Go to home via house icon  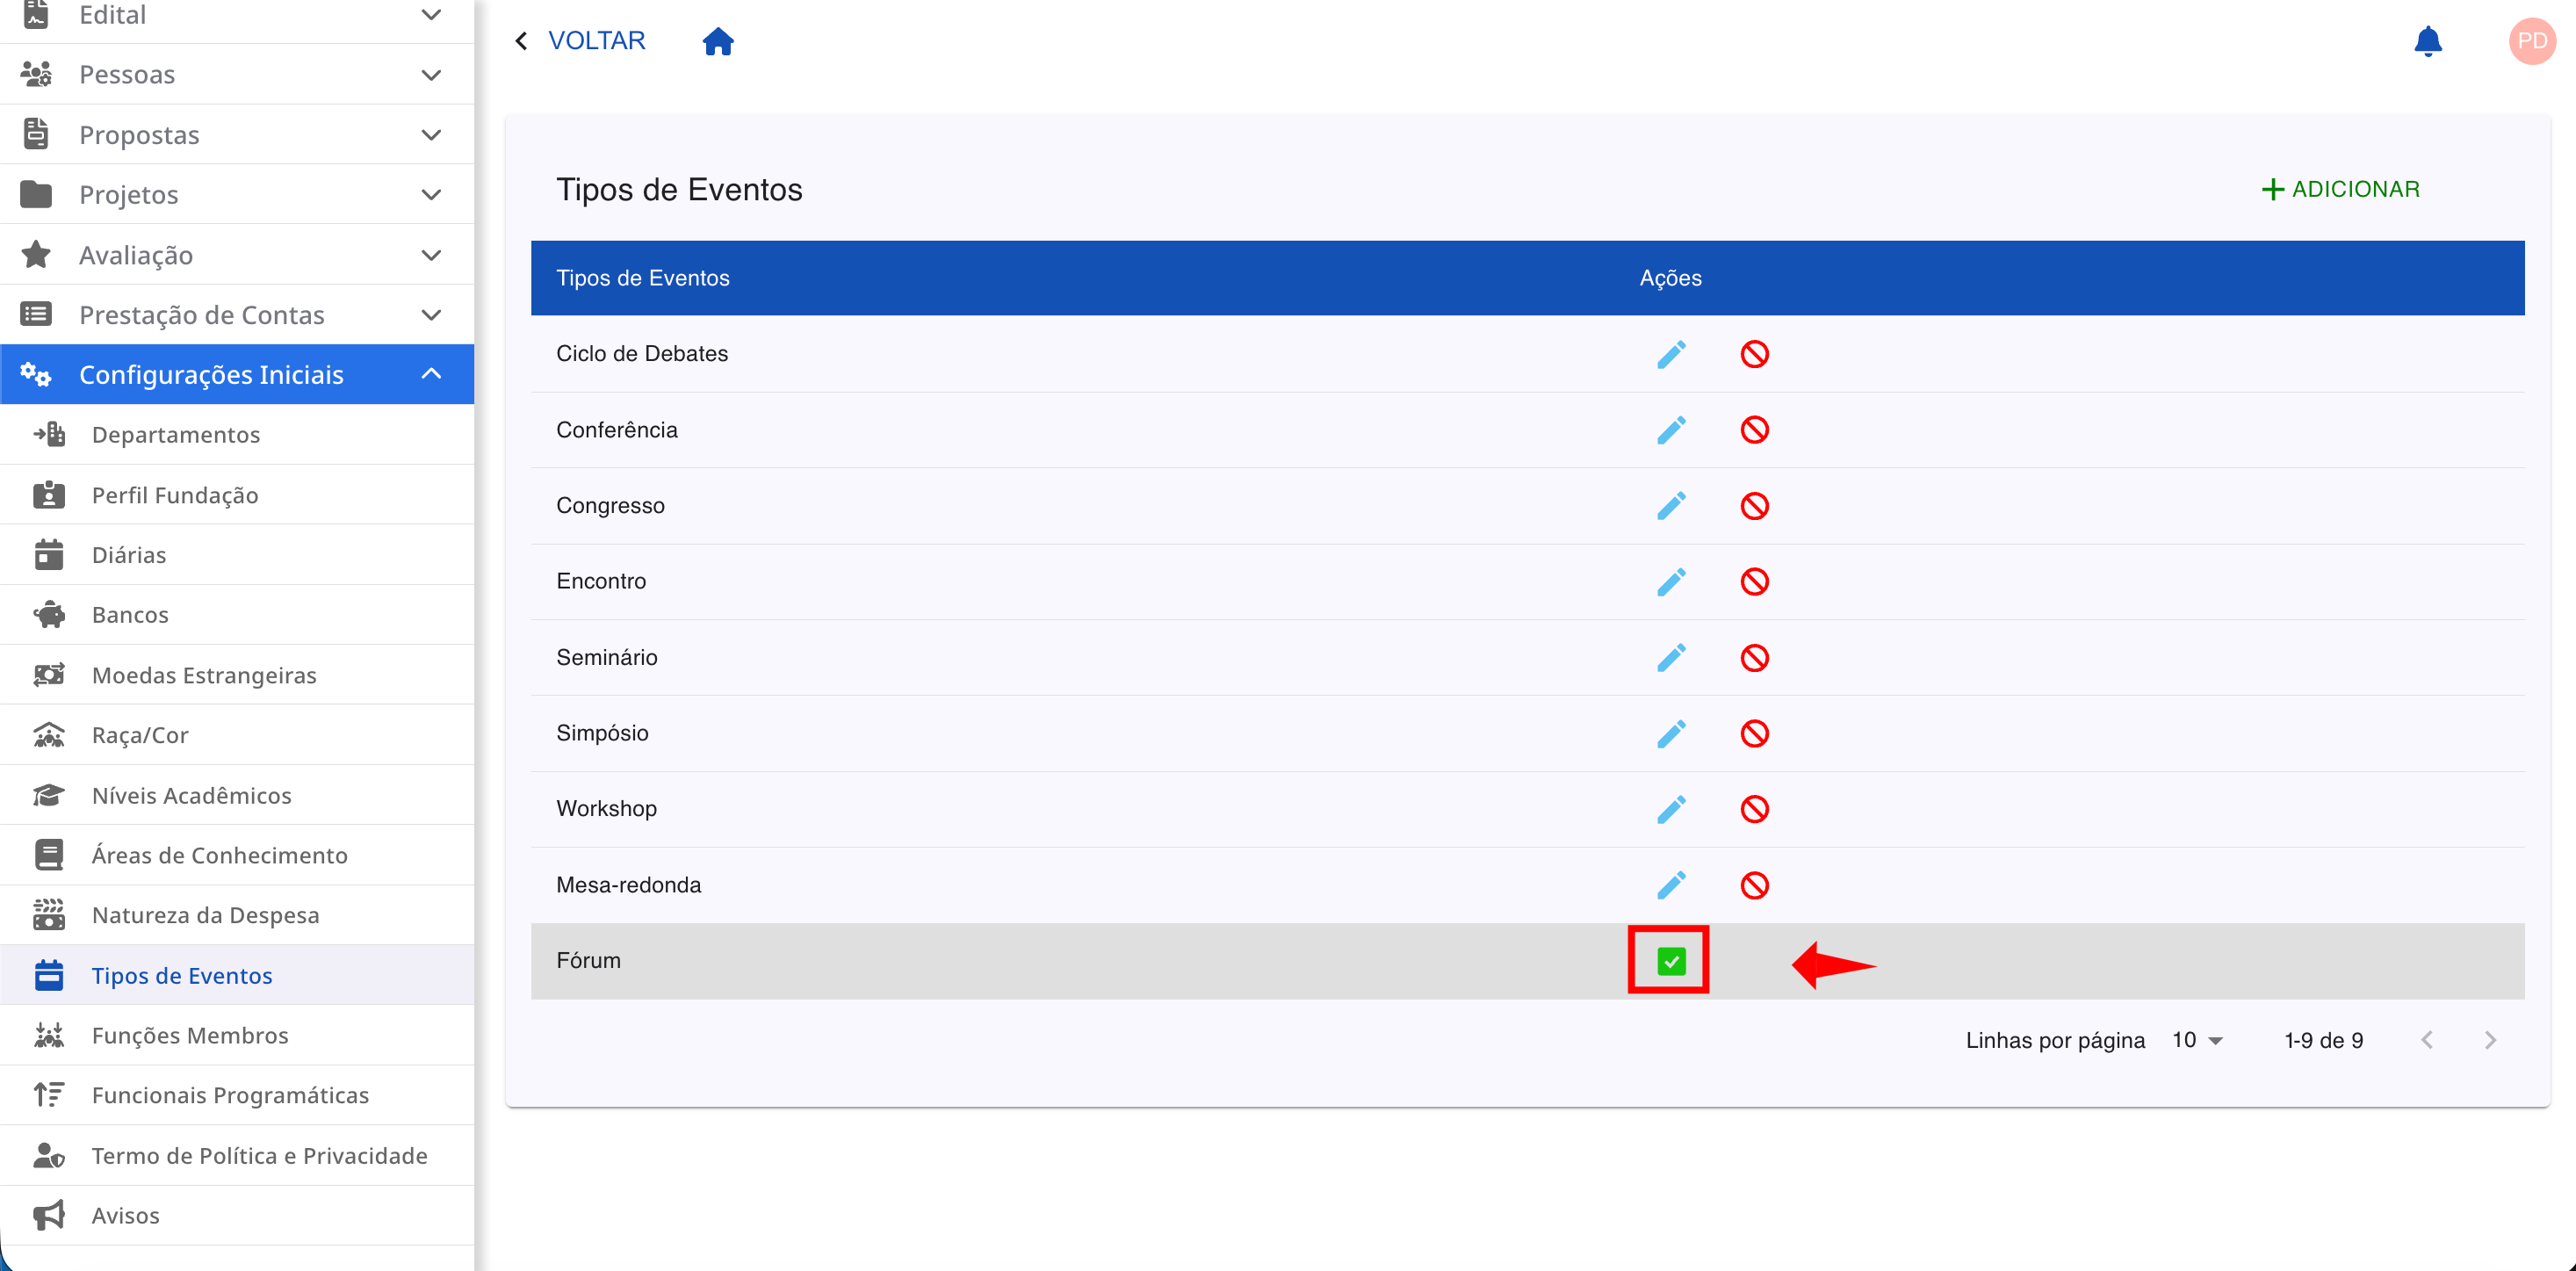click(718, 41)
